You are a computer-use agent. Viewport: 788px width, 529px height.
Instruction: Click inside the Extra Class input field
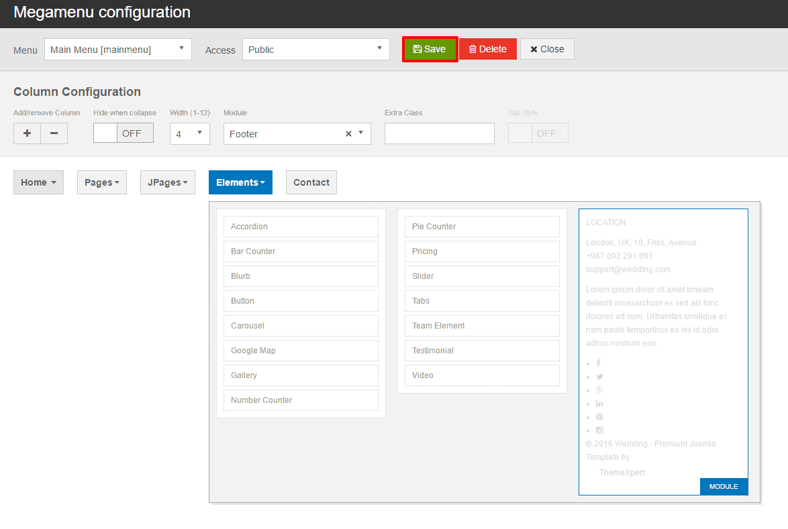[x=439, y=133]
